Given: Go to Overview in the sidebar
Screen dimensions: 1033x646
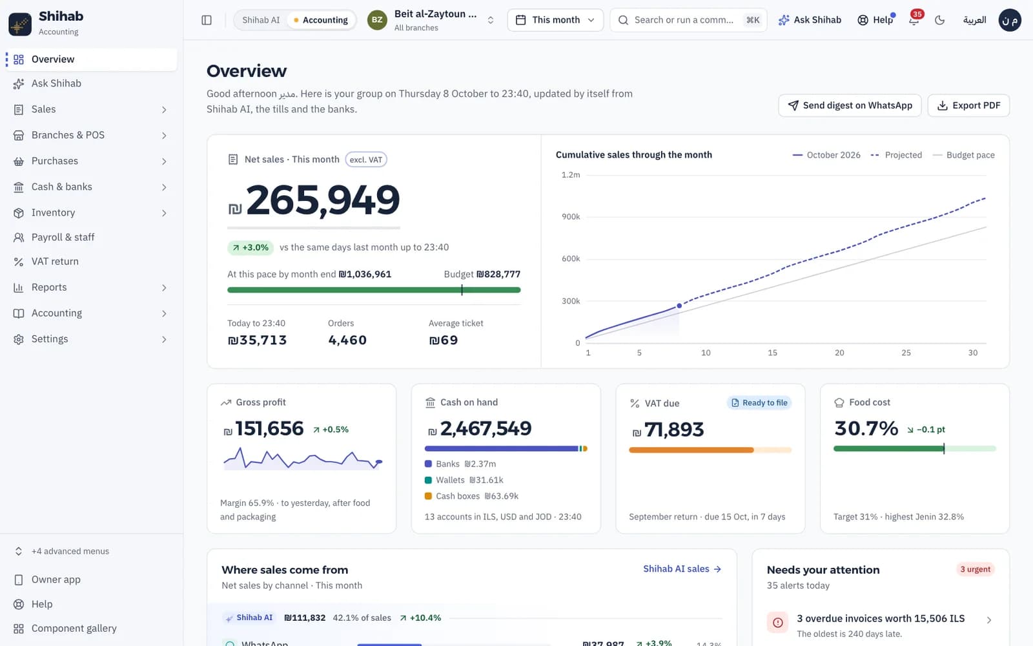Looking at the screenshot, I should [x=90, y=59].
